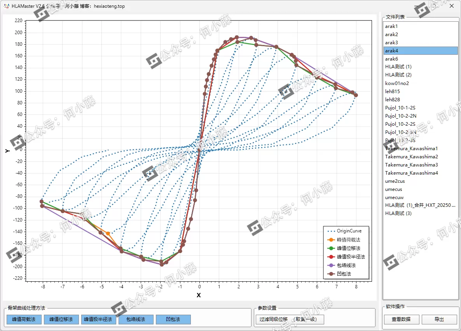Open 查看数据 to view data
Image resolution: width=461 pixels, height=331 pixels.
(401, 319)
